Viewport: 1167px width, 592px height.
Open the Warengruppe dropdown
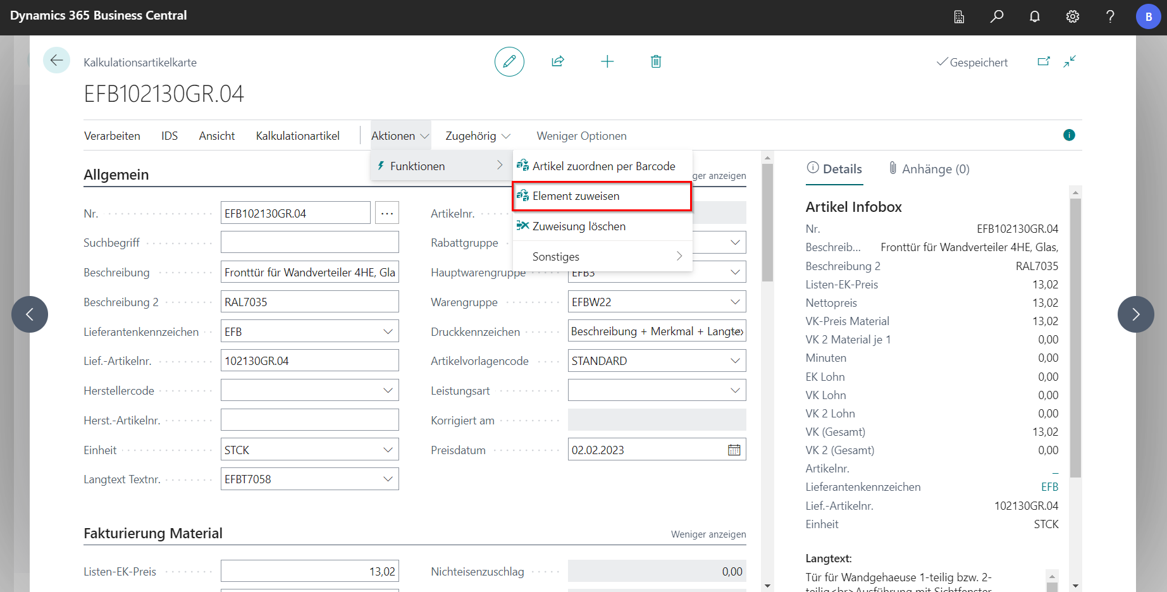(735, 302)
